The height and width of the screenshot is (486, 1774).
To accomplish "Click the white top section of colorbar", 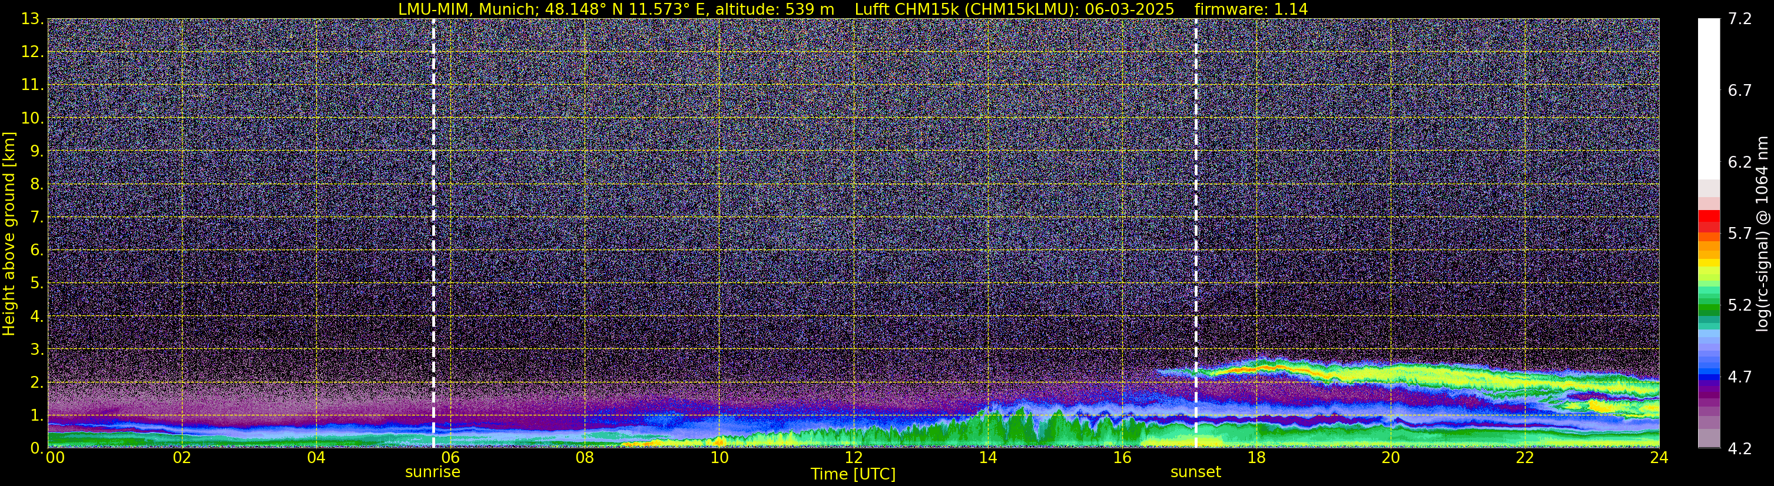I will point(1709,99).
